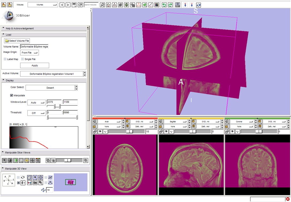Click the link slices icon in Axial viewer
The image size is (291, 202).
(95, 131)
